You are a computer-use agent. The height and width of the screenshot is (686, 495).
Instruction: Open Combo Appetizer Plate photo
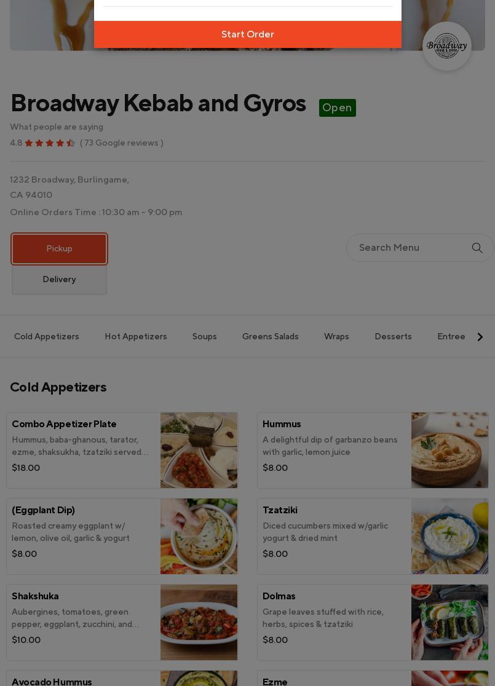pyautogui.click(x=199, y=450)
